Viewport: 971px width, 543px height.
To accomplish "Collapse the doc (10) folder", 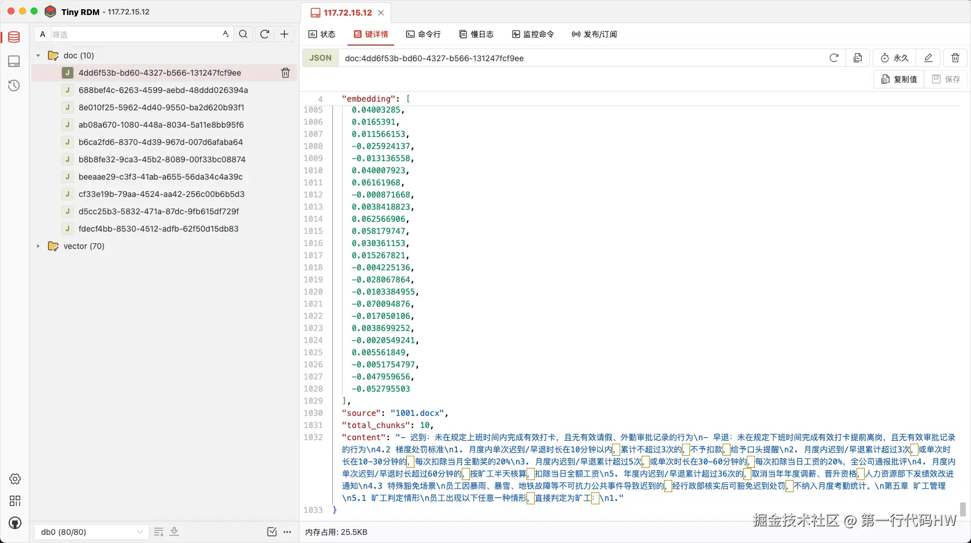I will coord(38,55).
